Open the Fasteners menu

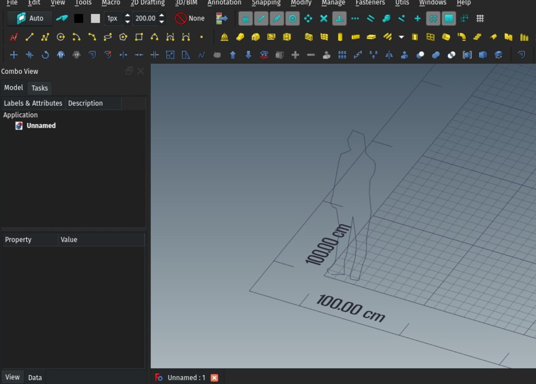(370, 3)
